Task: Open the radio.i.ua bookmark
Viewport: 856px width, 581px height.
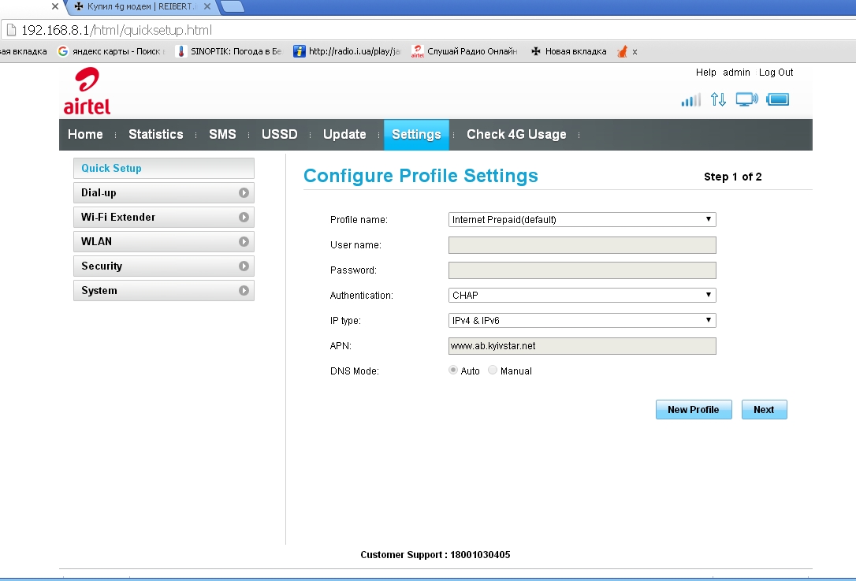Action: pos(347,51)
